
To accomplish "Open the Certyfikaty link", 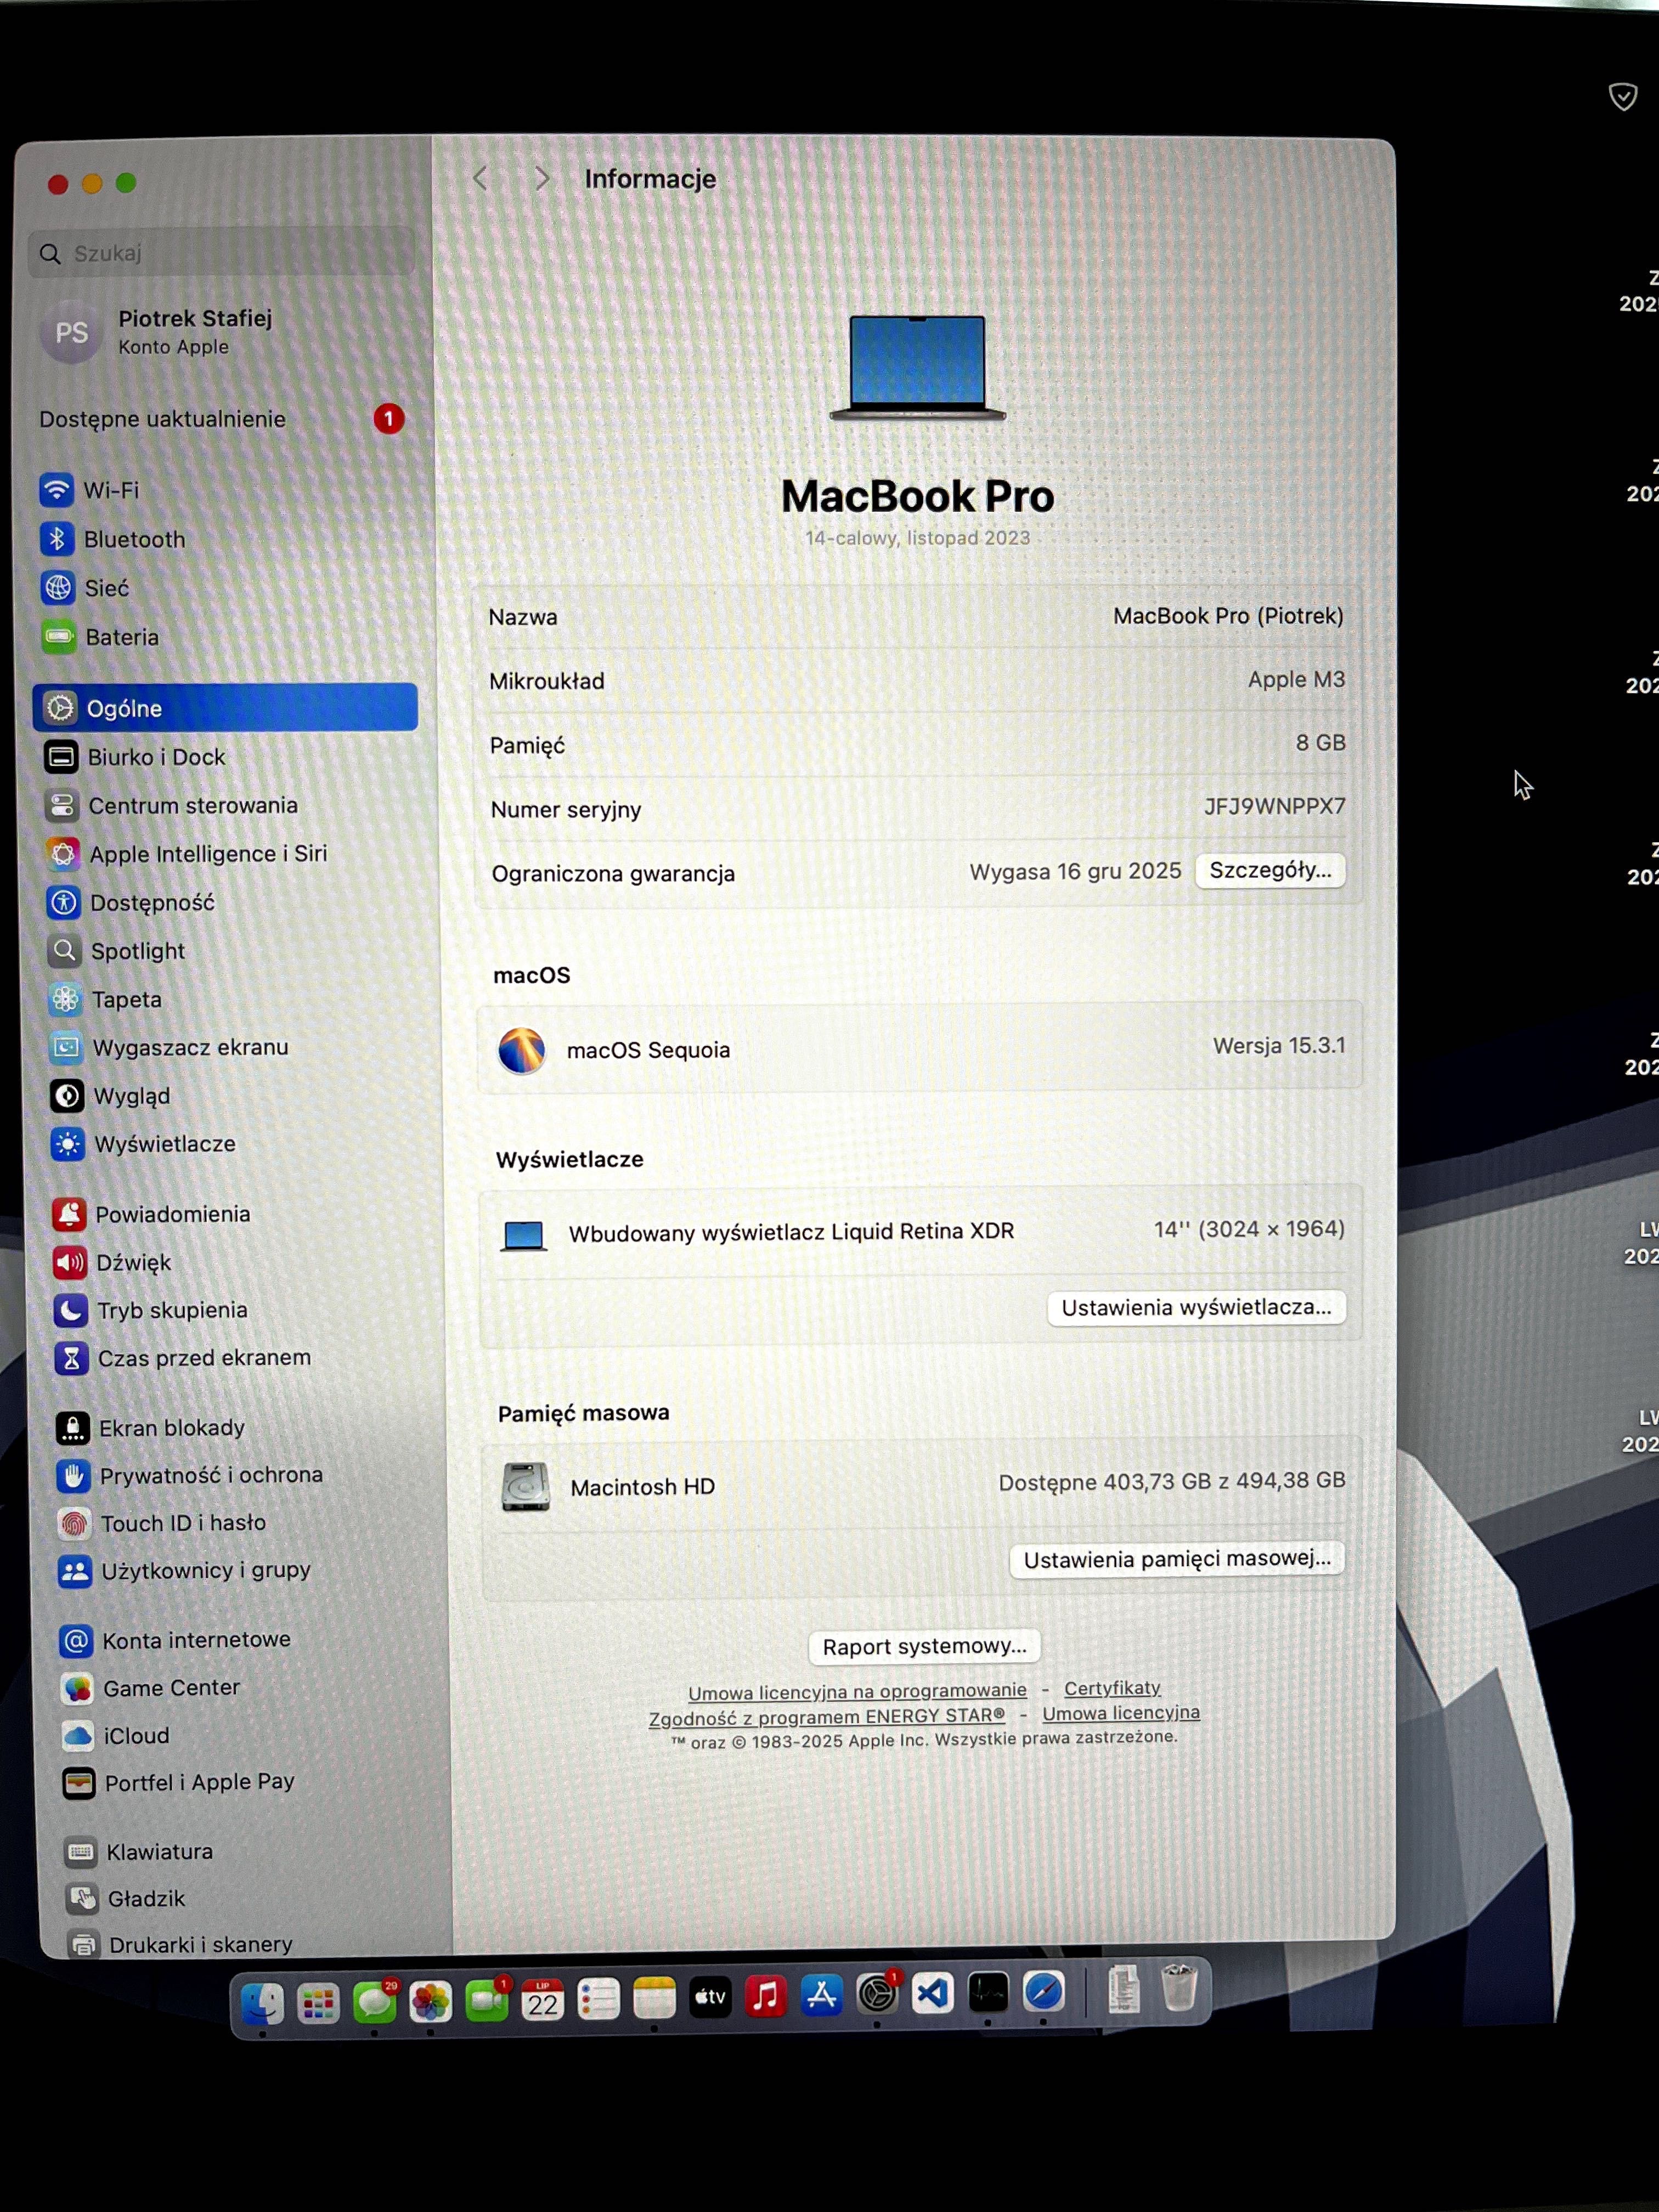I will [x=1112, y=1688].
